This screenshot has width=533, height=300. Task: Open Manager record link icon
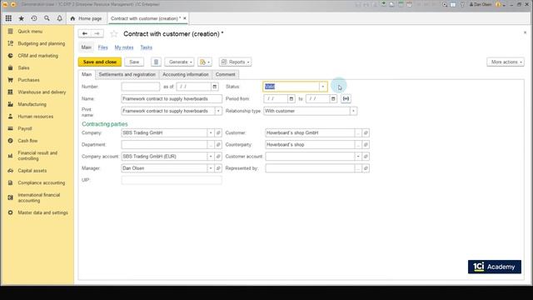[218, 168]
